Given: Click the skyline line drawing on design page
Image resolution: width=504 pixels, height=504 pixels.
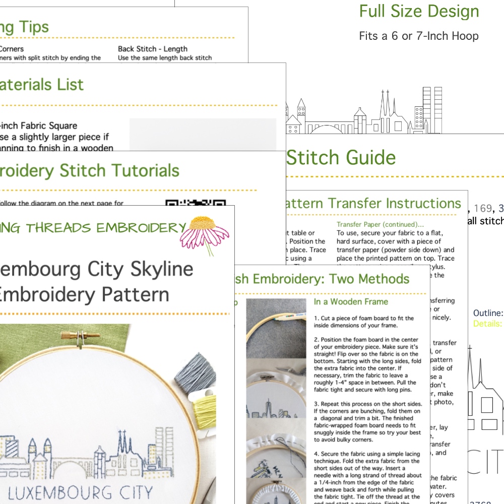Looking at the screenshot, I should point(364,110).
